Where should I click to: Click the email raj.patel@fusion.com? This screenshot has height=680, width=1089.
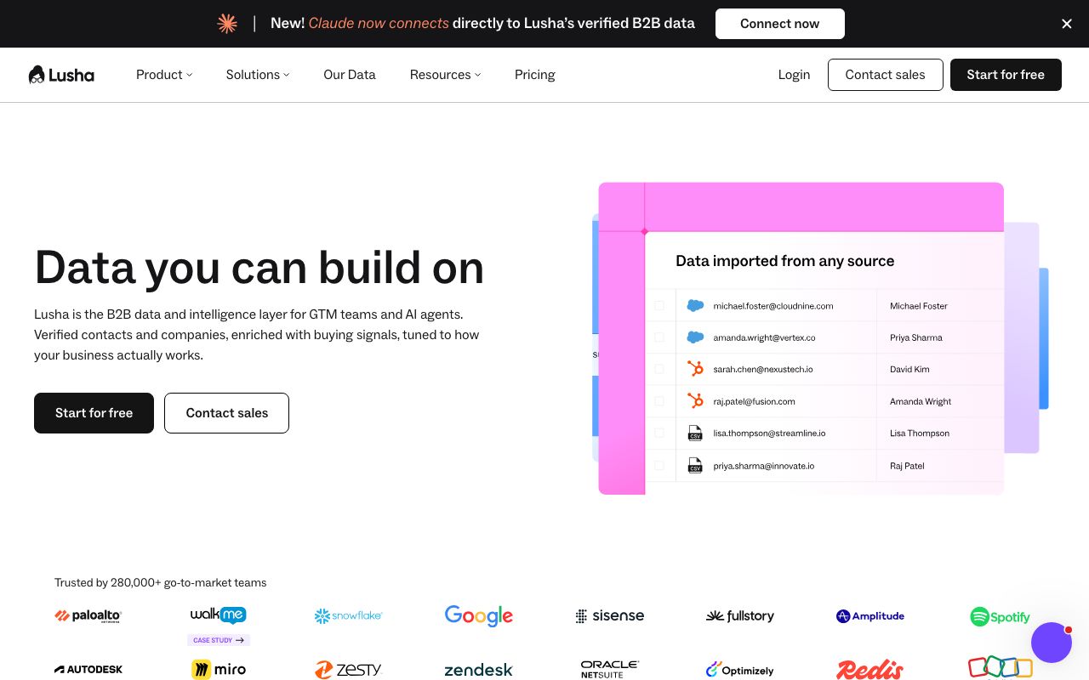(x=754, y=401)
